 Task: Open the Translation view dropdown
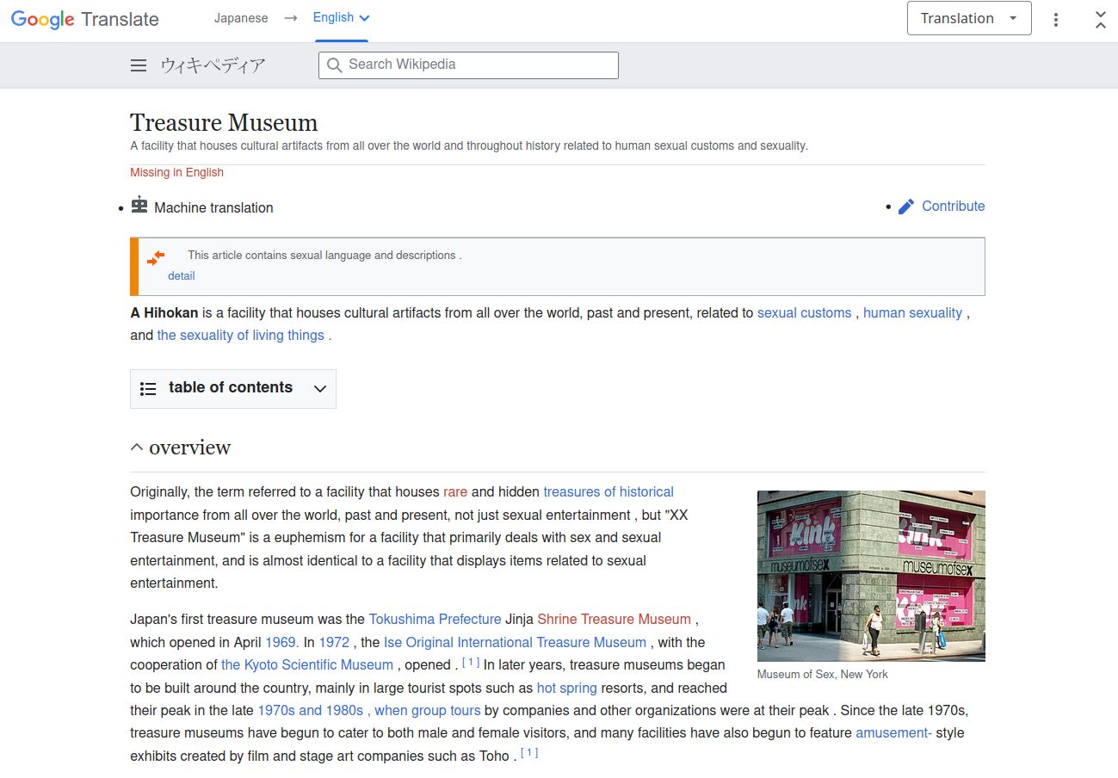point(969,18)
